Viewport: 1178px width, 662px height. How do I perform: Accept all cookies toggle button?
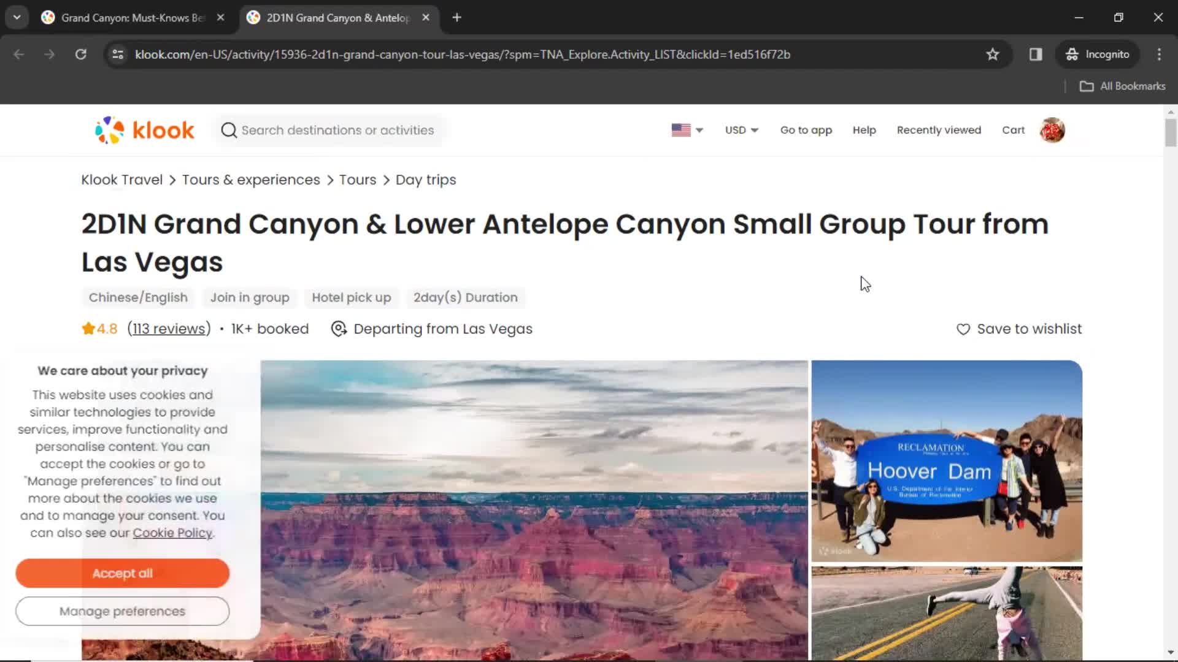[x=122, y=573]
